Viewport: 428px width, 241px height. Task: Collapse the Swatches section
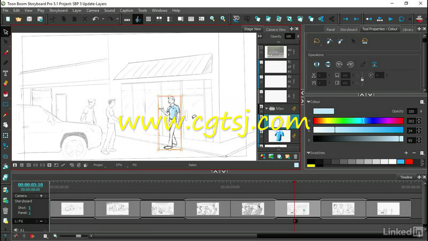coord(309,153)
